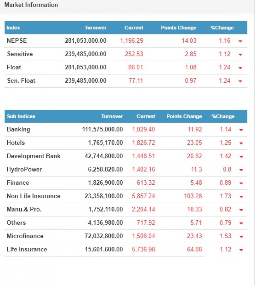The image size is (256, 285).
Task: Select the Finance sub-index name
Action: pos(18,183)
